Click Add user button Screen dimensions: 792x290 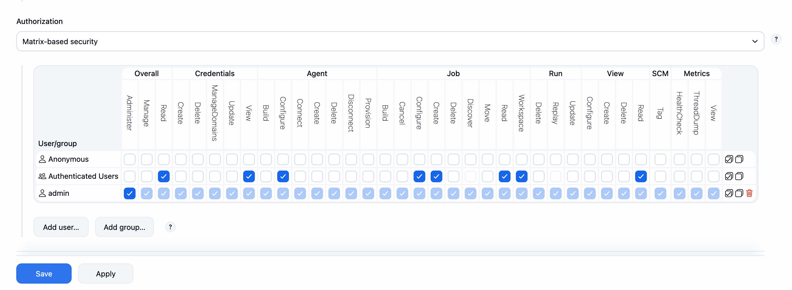click(x=61, y=227)
